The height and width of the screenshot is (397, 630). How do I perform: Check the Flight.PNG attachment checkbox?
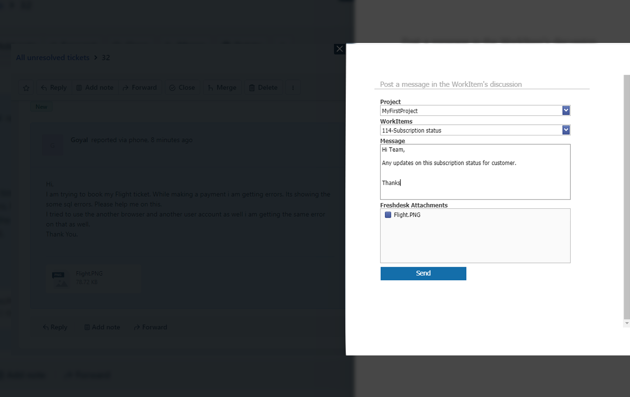pyautogui.click(x=388, y=215)
